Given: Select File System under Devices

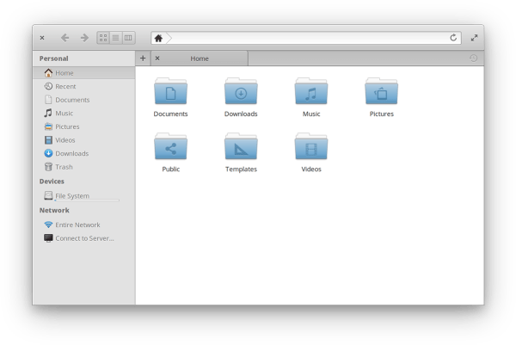Looking at the screenshot, I should point(84,196).
